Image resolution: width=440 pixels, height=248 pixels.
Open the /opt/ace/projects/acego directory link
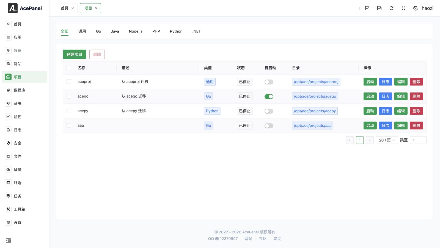click(x=315, y=96)
